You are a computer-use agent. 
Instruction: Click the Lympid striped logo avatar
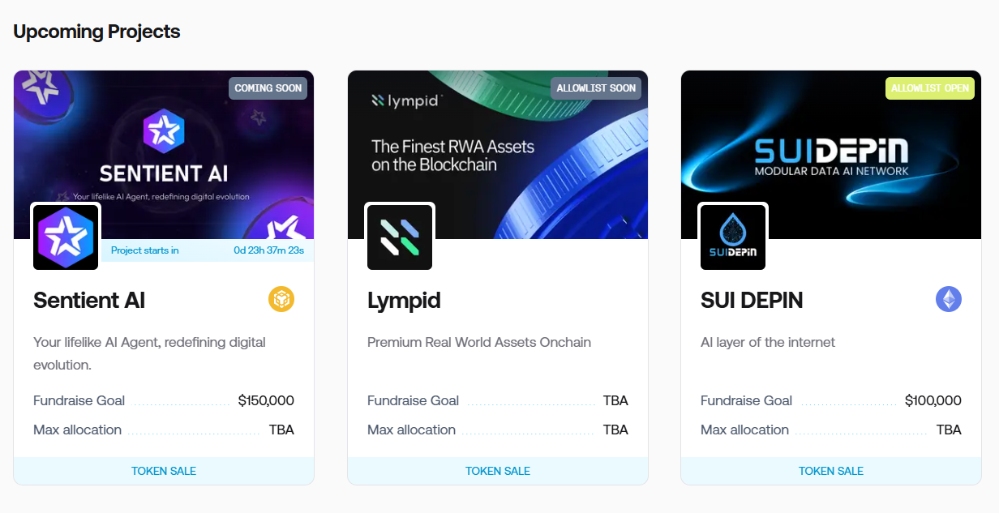click(x=400, y=237)
